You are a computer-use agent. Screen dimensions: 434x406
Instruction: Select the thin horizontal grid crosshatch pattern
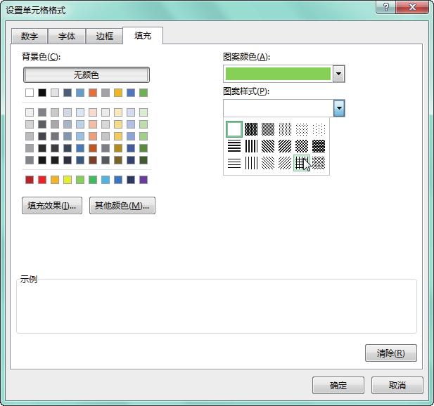click(302, 163)
